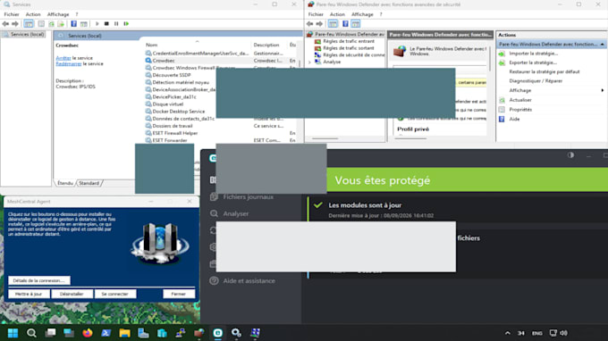Click Restaurer la stratégie par défaut

click(544, 71)
